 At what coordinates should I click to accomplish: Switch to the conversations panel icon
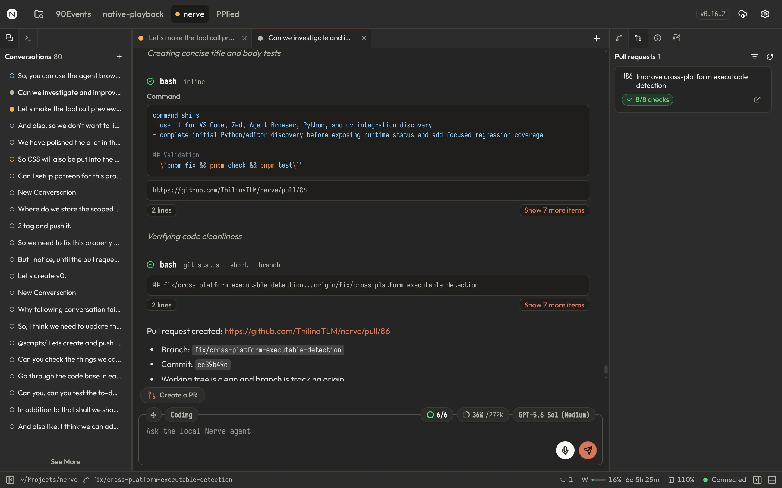coord(10,38)
